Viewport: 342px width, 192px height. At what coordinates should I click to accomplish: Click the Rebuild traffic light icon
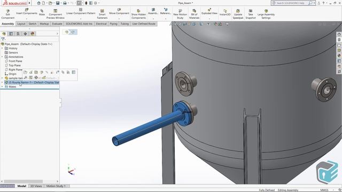(x=86, y=3)
